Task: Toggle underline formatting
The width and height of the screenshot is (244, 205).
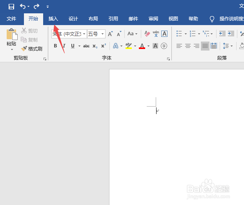Action: pyautogui.click(x=73, y=46)
